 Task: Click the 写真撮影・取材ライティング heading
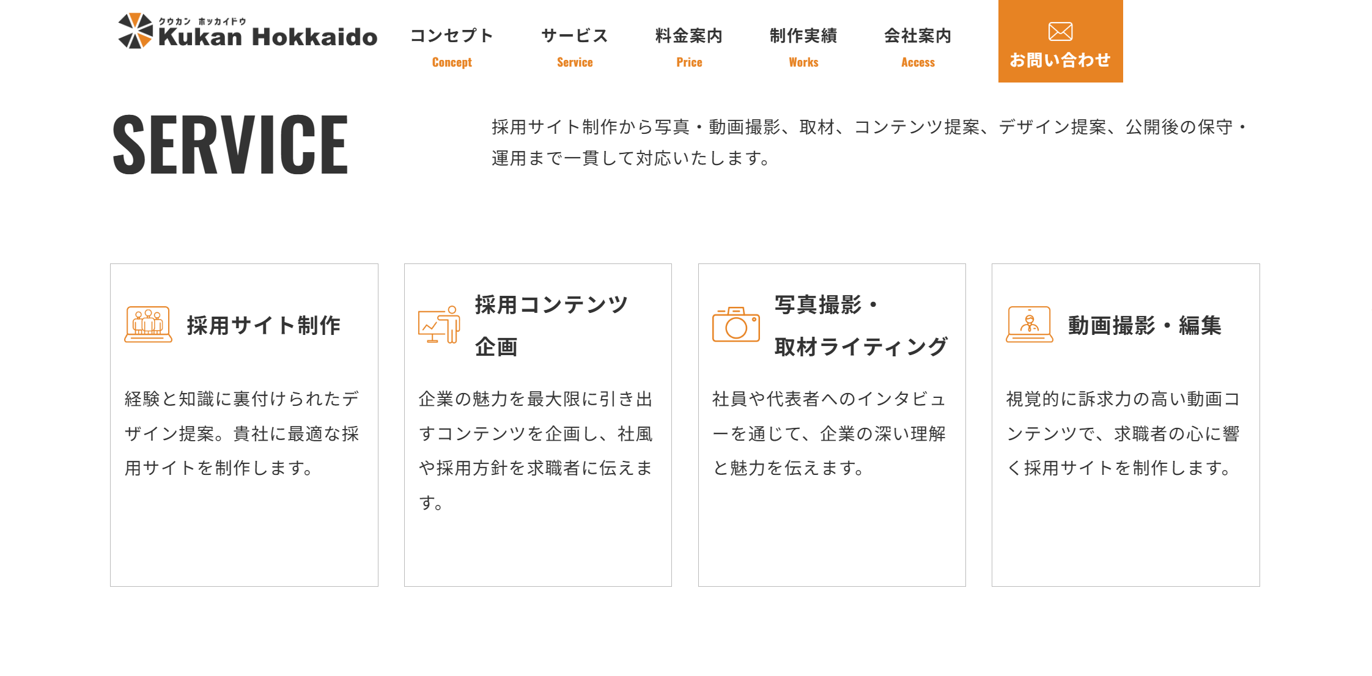pos(861,325)
